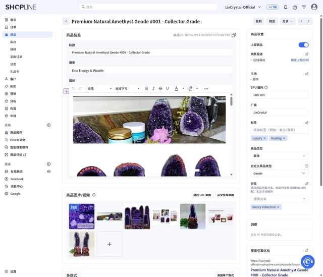The width and height of the screenshot is (323, 277).
Task: Open the category search dropdown under 分类
Action: [279, 199]
